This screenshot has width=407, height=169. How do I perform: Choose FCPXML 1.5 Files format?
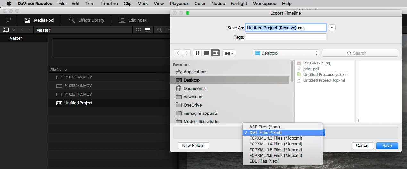[283, 150]
